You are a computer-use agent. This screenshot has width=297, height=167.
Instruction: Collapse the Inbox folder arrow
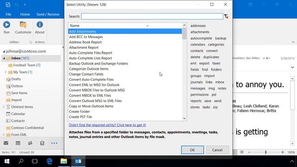pyautogui.click(x=4, y=58)
